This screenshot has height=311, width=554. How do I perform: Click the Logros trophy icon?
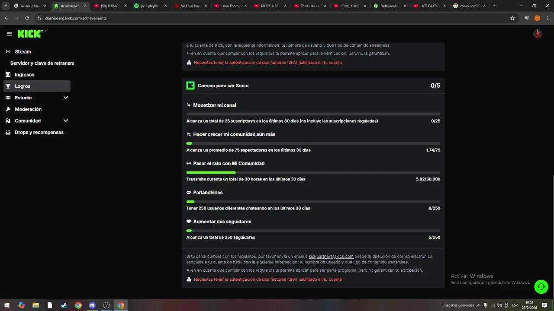tap(8, 86)
